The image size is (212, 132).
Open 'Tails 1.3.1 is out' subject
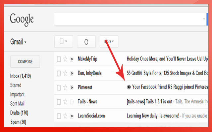pos(149,102)
